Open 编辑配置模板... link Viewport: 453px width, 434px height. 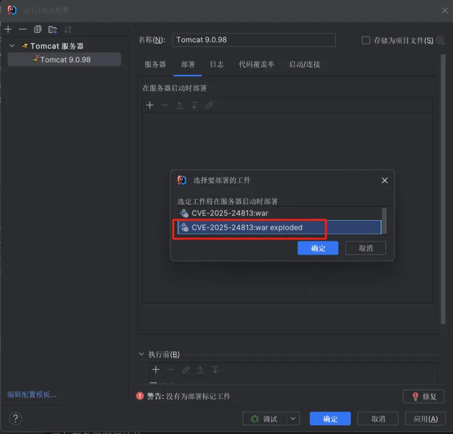[32, 394]
